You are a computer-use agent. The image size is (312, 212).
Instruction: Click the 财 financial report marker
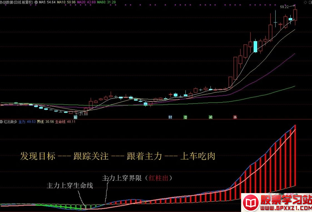170,117
